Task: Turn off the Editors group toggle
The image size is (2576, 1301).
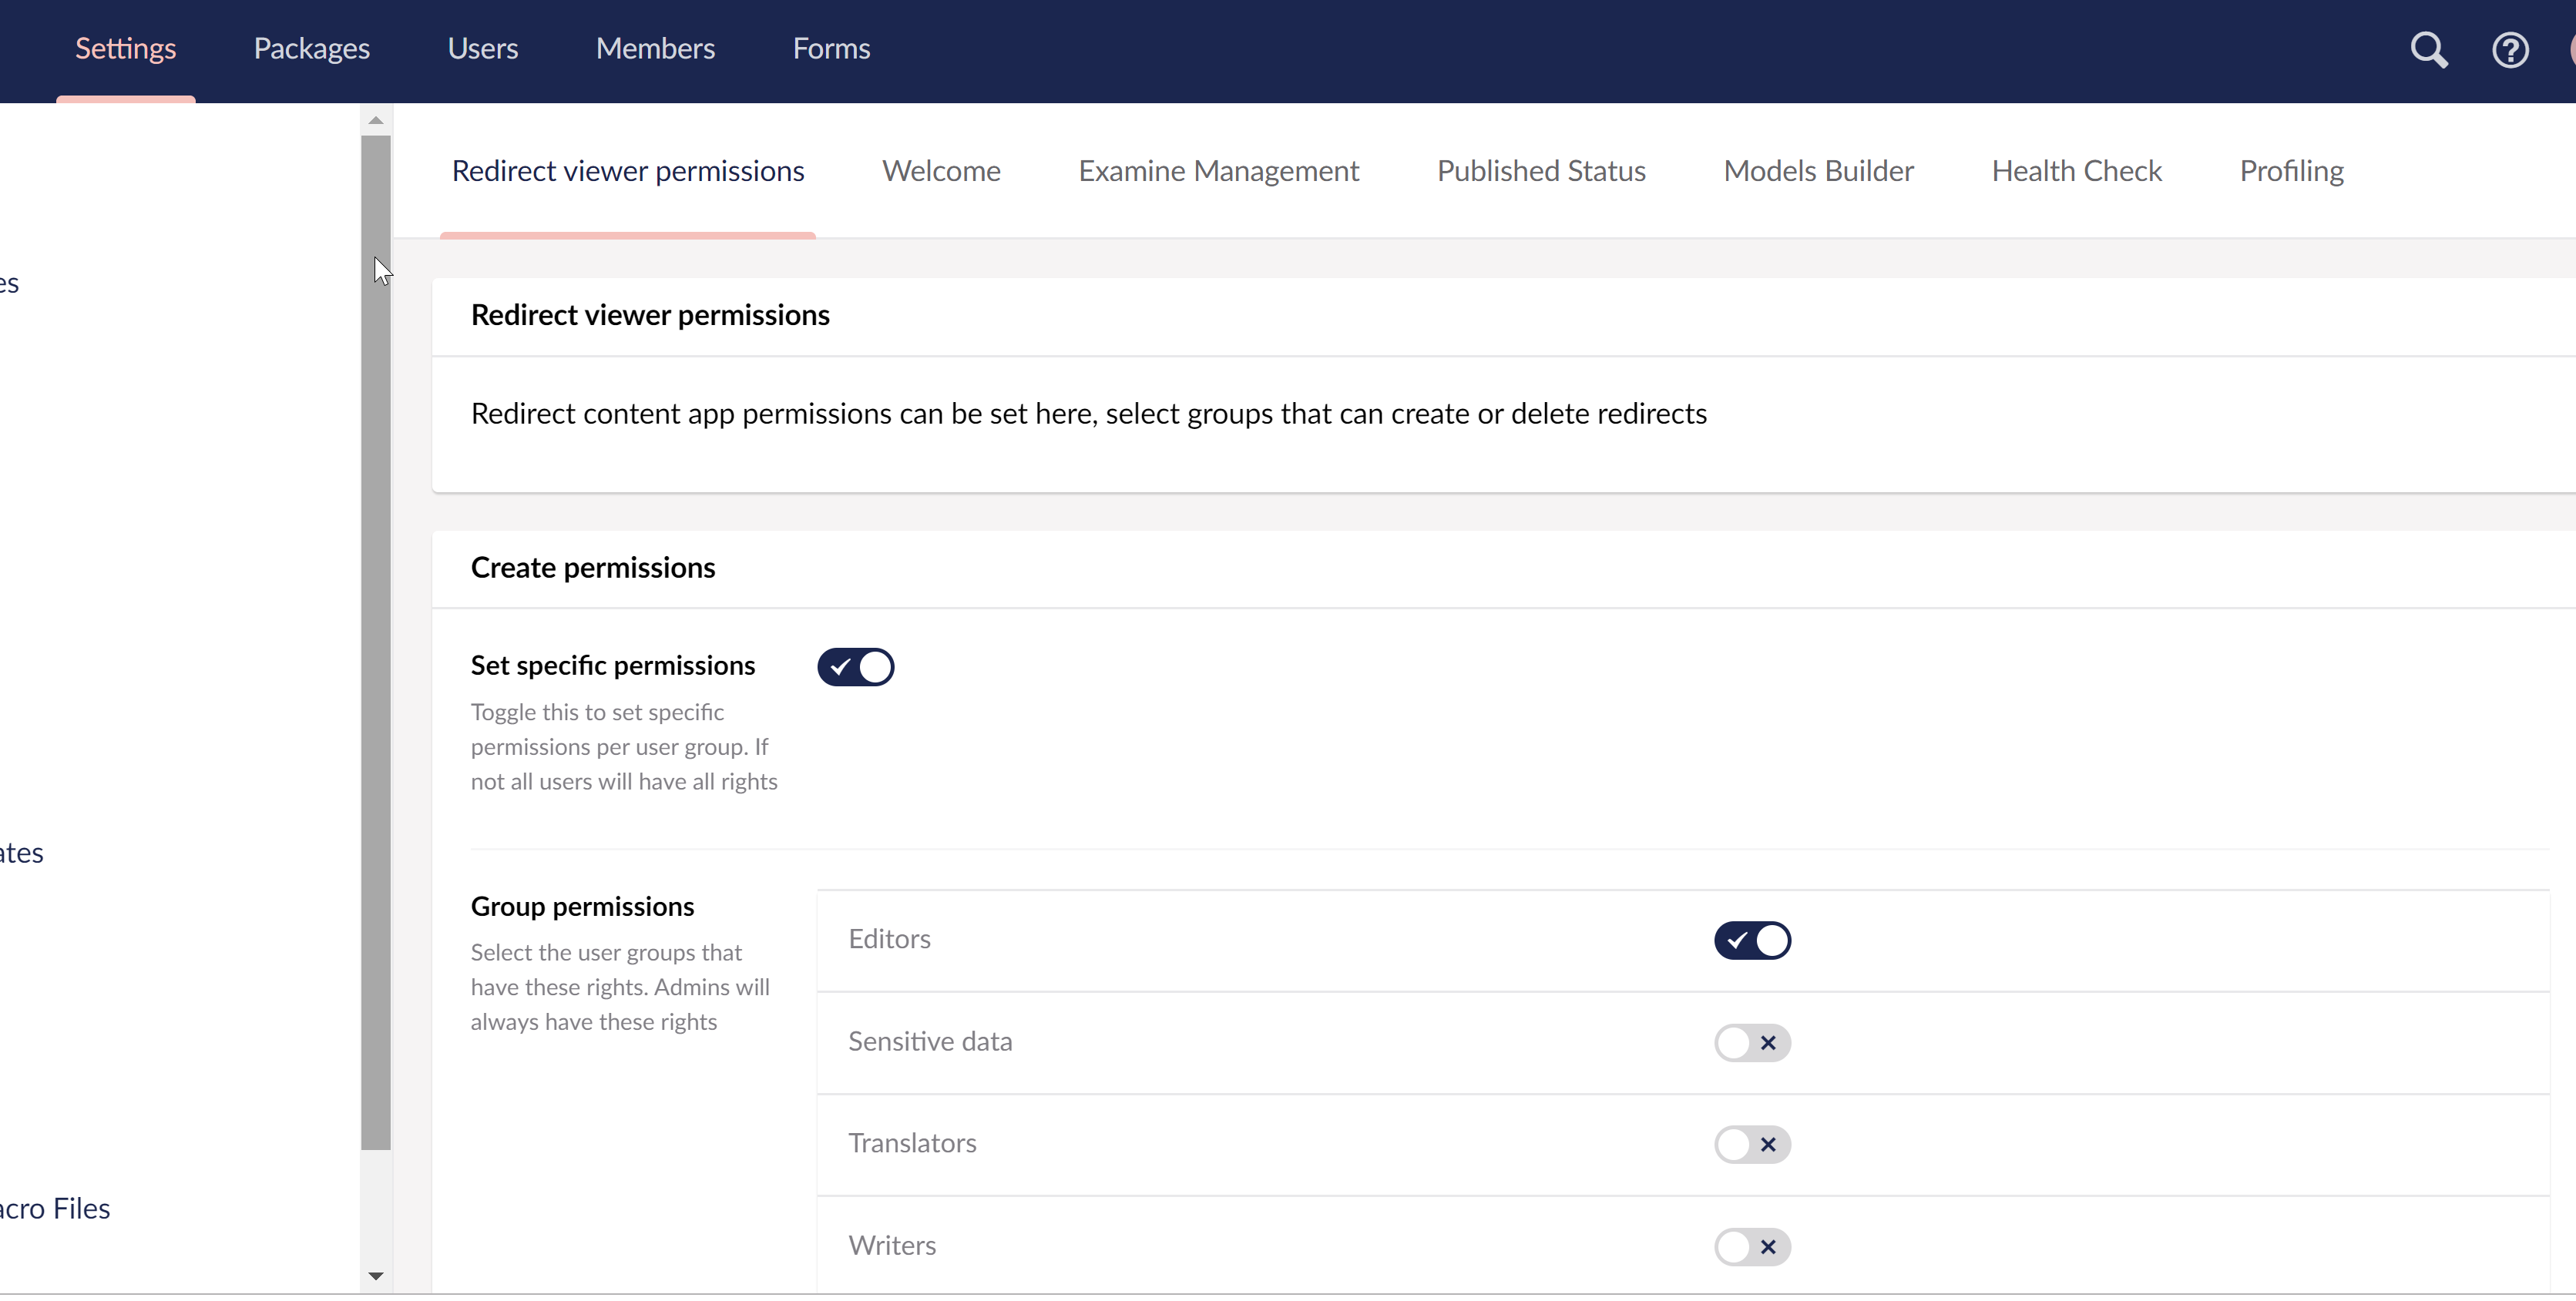Action: pyautogui.click(x=1752, y=940)
